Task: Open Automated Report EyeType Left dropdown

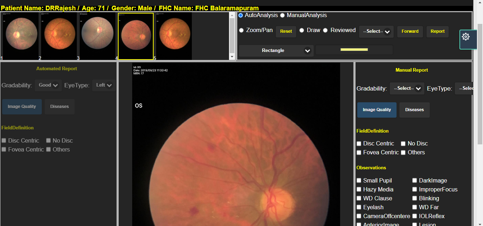Action: pyautogui.click(x=104, y=85)
